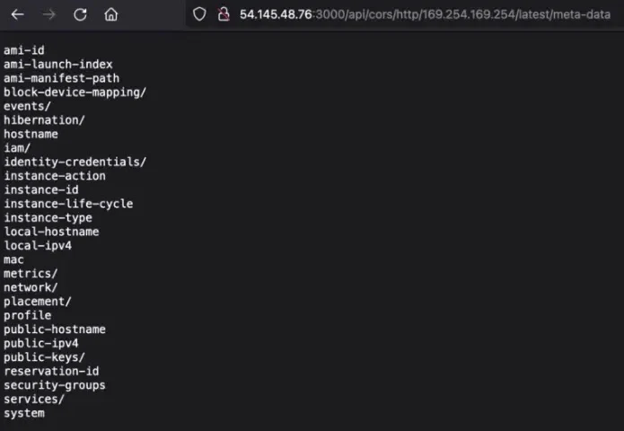Click the ami-id metadata entry
Image resolution: width=624 pixels, height=431 pixels.
click(24, 50)
